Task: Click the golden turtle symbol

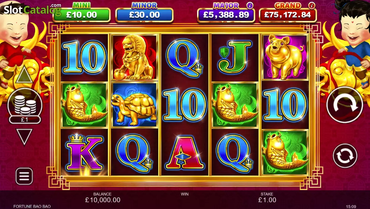Action: tap(135, 105)
